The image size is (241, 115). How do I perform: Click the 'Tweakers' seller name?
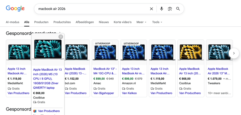[x=214, y=83]
